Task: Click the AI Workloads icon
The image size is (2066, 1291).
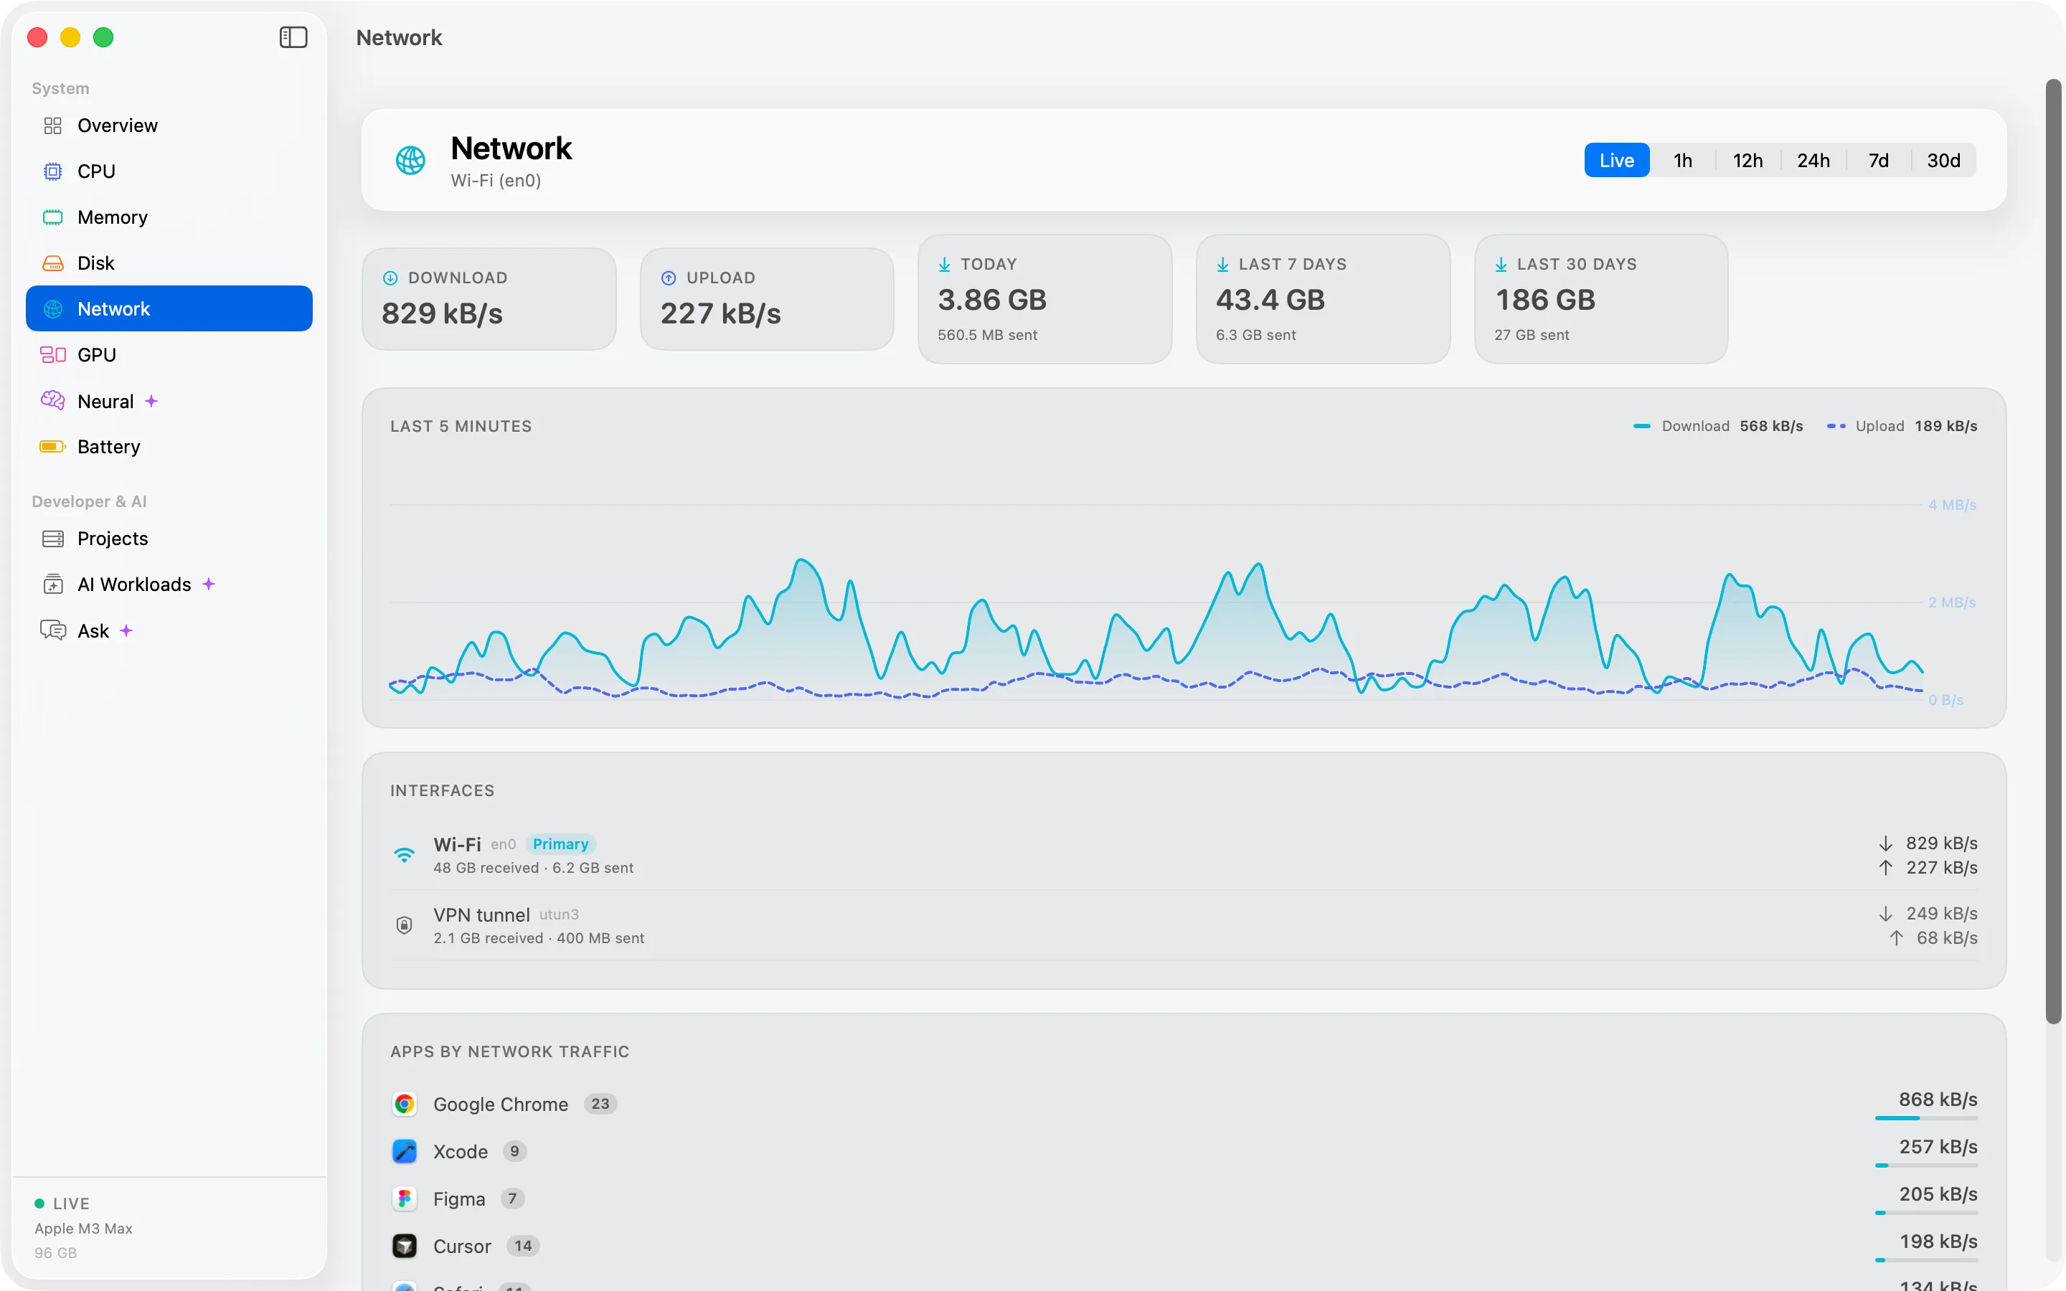Action: [53, 585]
